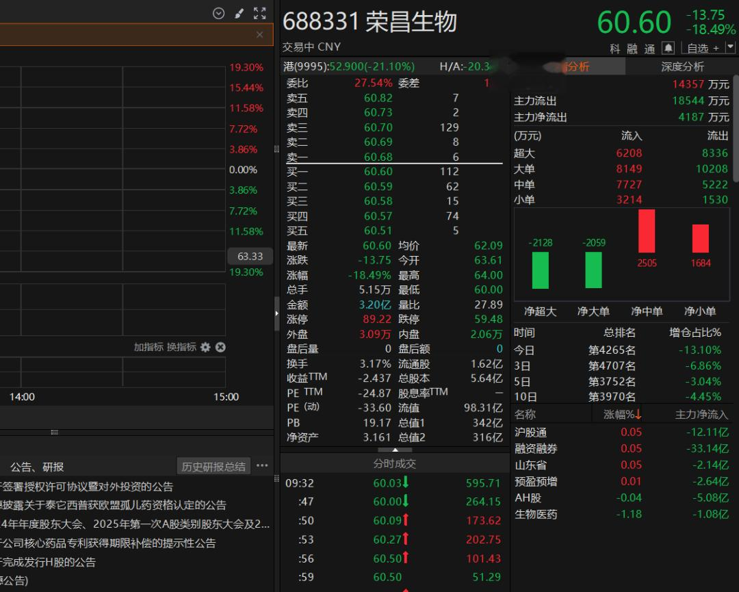
Task: Open the dropdown arrow next to 自选
Action: click(x=730, y=48)
